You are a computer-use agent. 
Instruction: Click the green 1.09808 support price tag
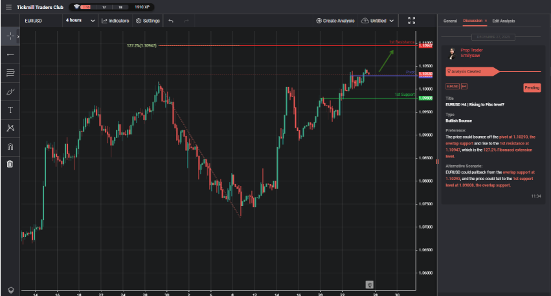pos(425,98)
